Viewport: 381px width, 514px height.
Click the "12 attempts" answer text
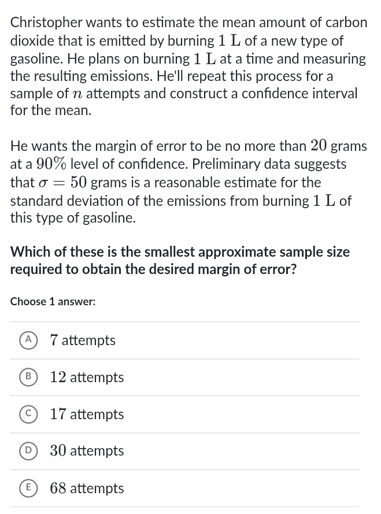pos(87,378)
